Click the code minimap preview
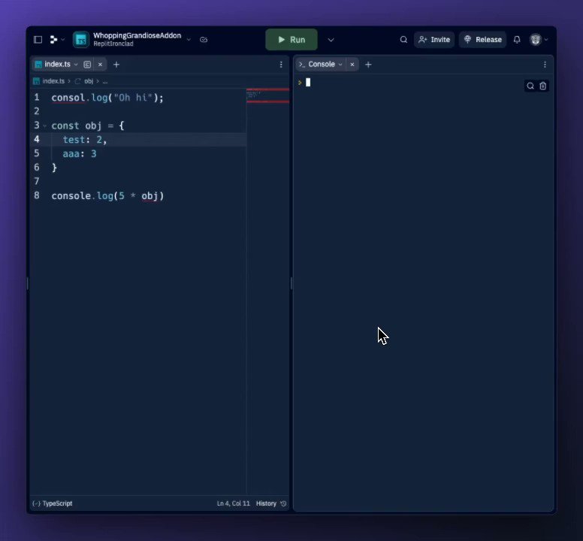The image size is (583, 541). pos(267,96)
